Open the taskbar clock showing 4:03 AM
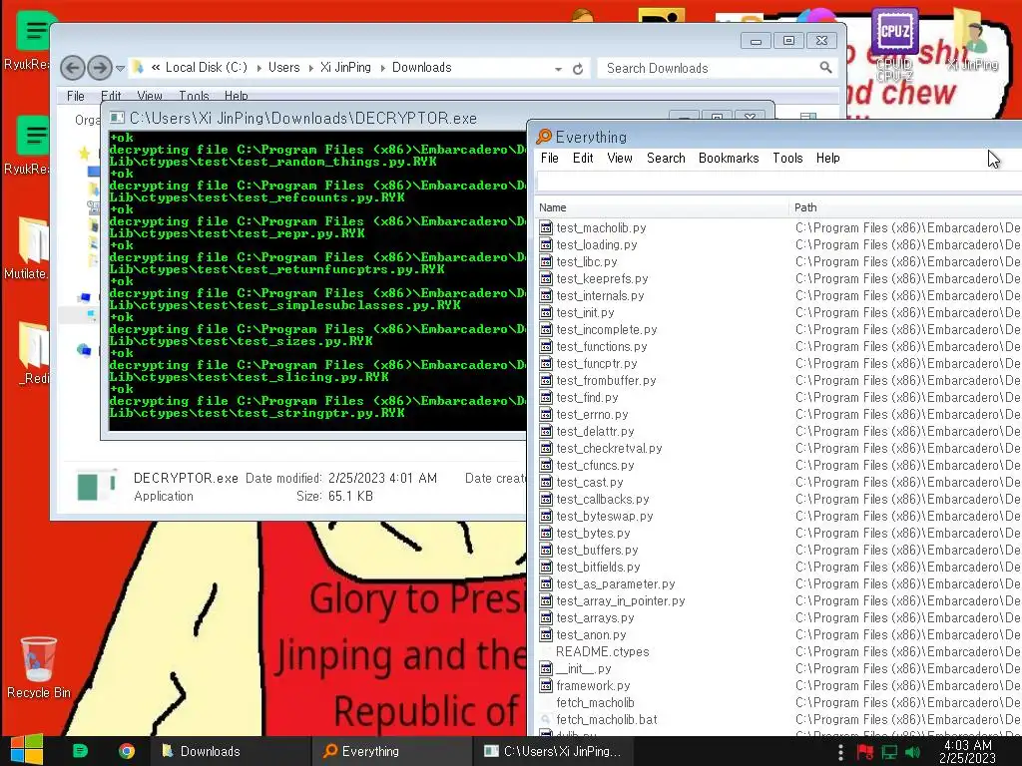The image size is (1022, 766). coord(967,751)
